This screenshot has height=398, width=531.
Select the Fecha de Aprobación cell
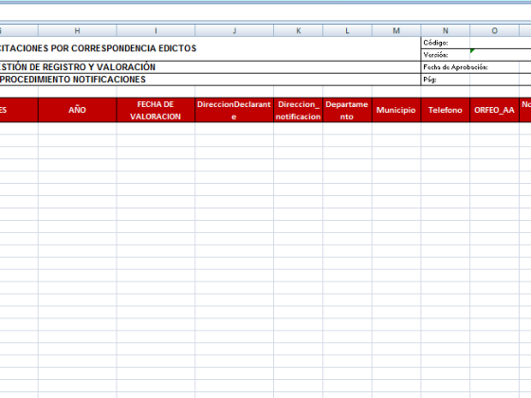[x=470, y=67]
